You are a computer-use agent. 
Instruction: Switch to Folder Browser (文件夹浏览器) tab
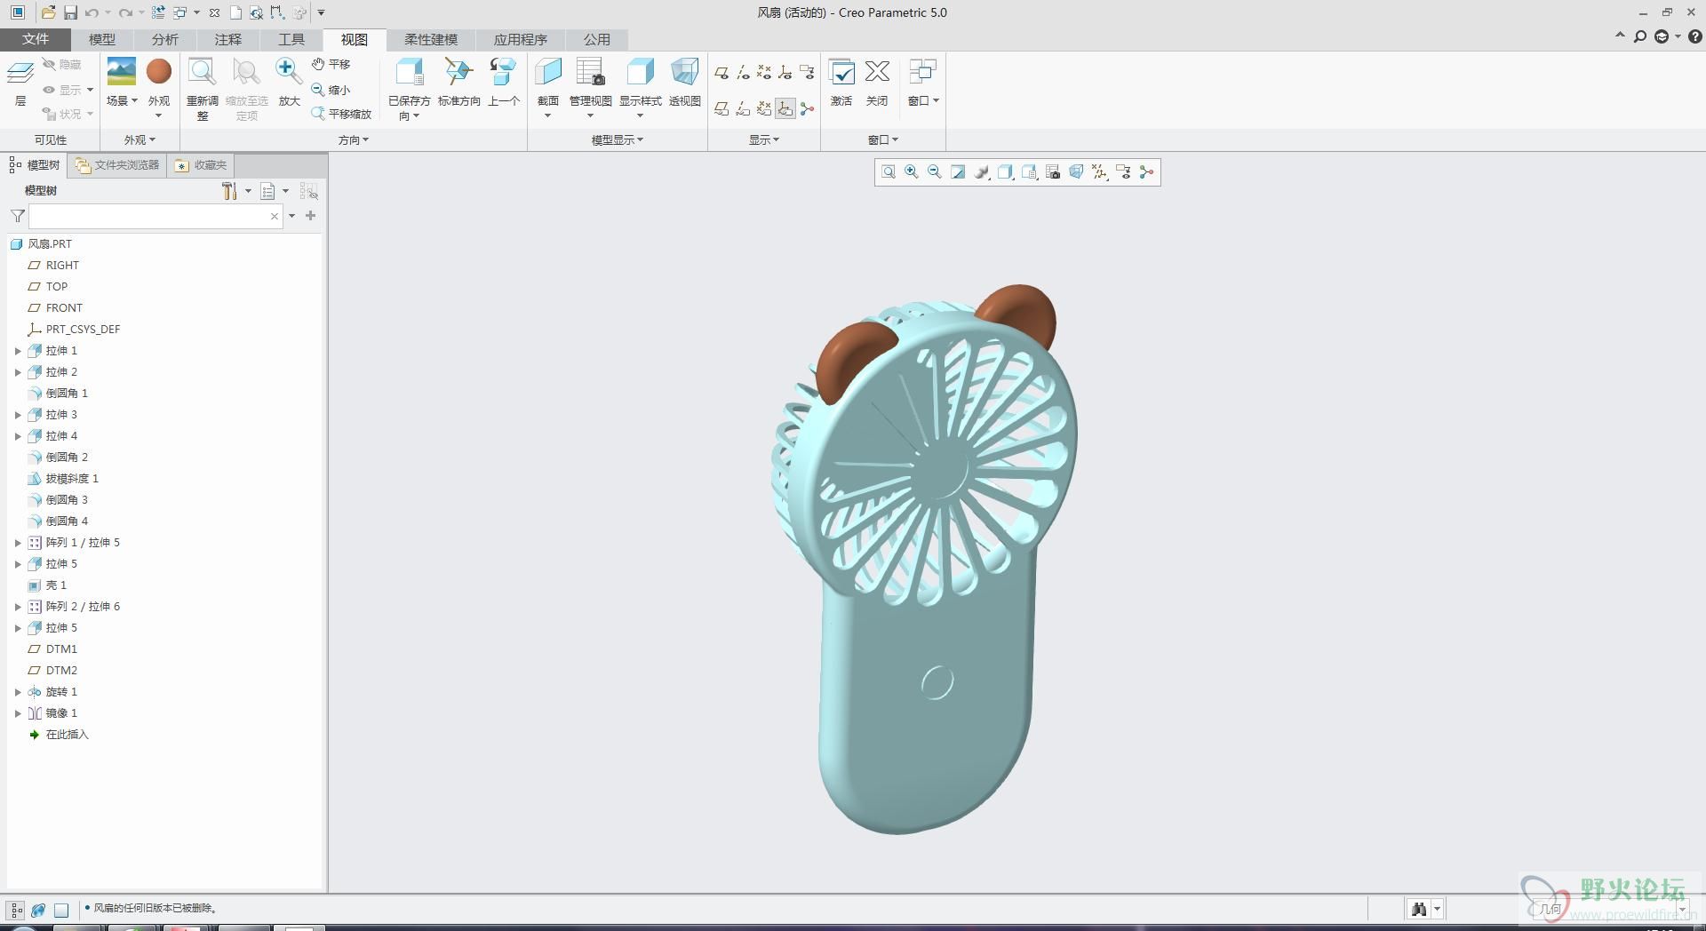point(117,165)
